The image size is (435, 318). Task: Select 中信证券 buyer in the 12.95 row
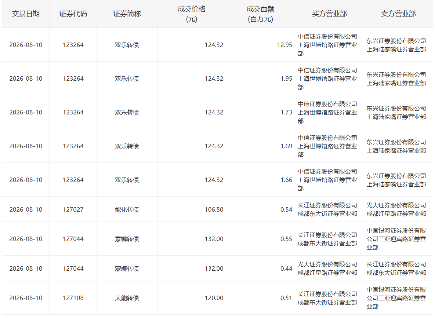coord(327,45)
